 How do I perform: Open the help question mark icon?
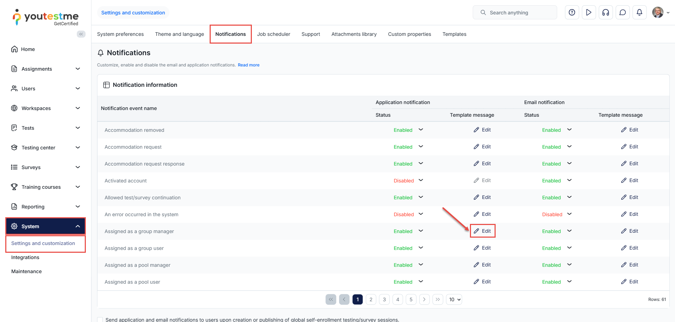[x=572, y=13]
